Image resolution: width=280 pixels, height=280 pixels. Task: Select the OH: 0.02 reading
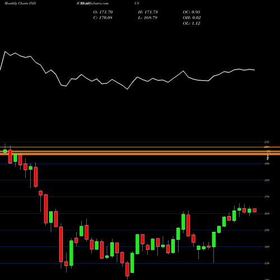pos(192,18)
